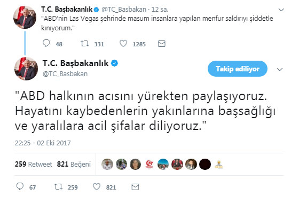Screen dimensions: 299x205
Task: Open the 259 Retweet list
Action: (x=33, y=164)
